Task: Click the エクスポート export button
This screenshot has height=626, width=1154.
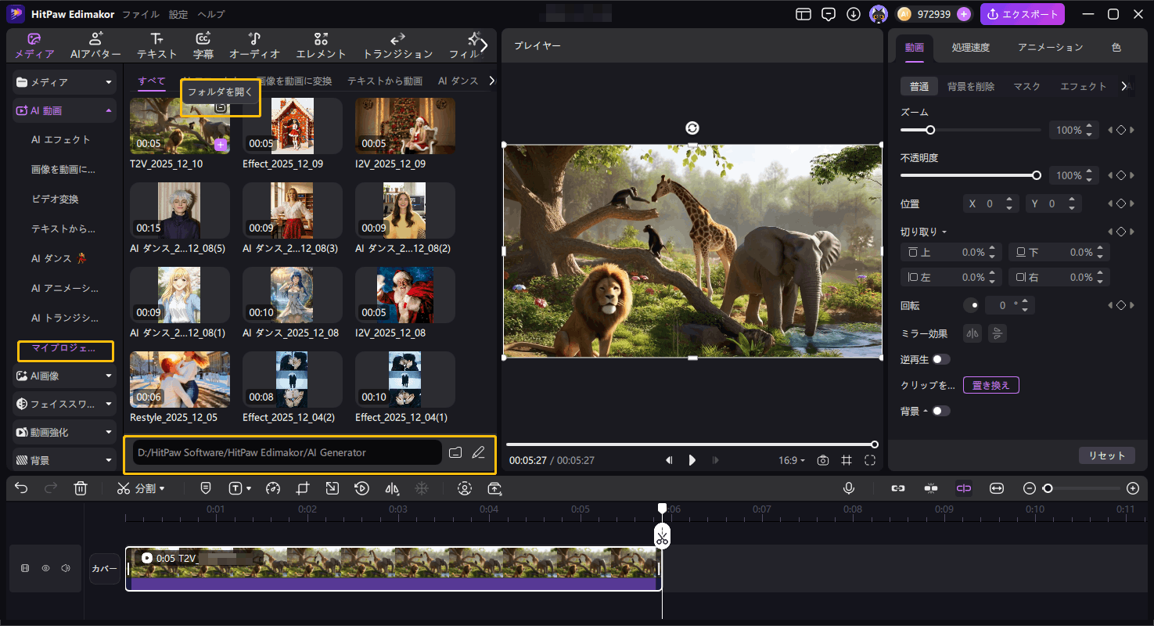Action: coord(1022,14)
